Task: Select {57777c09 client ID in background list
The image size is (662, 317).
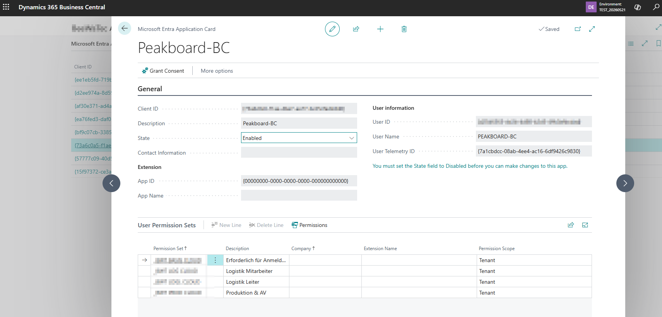Action: (93, 158)
